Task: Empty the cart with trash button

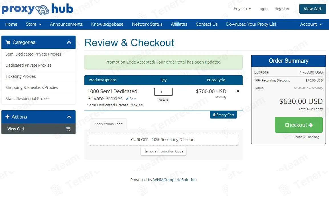Action: [x=223, y=115]
